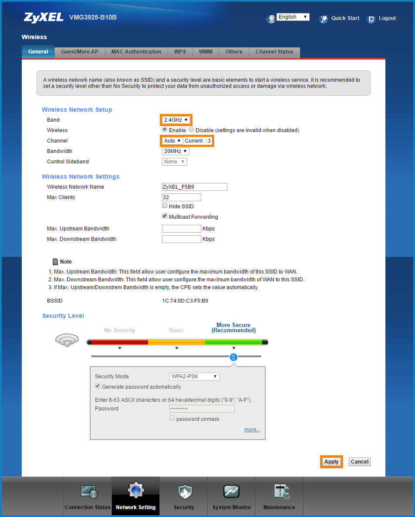Viewport: 415px width, 517px height.
Task: Click the Apply button
Action: click(x=331, y=462)
